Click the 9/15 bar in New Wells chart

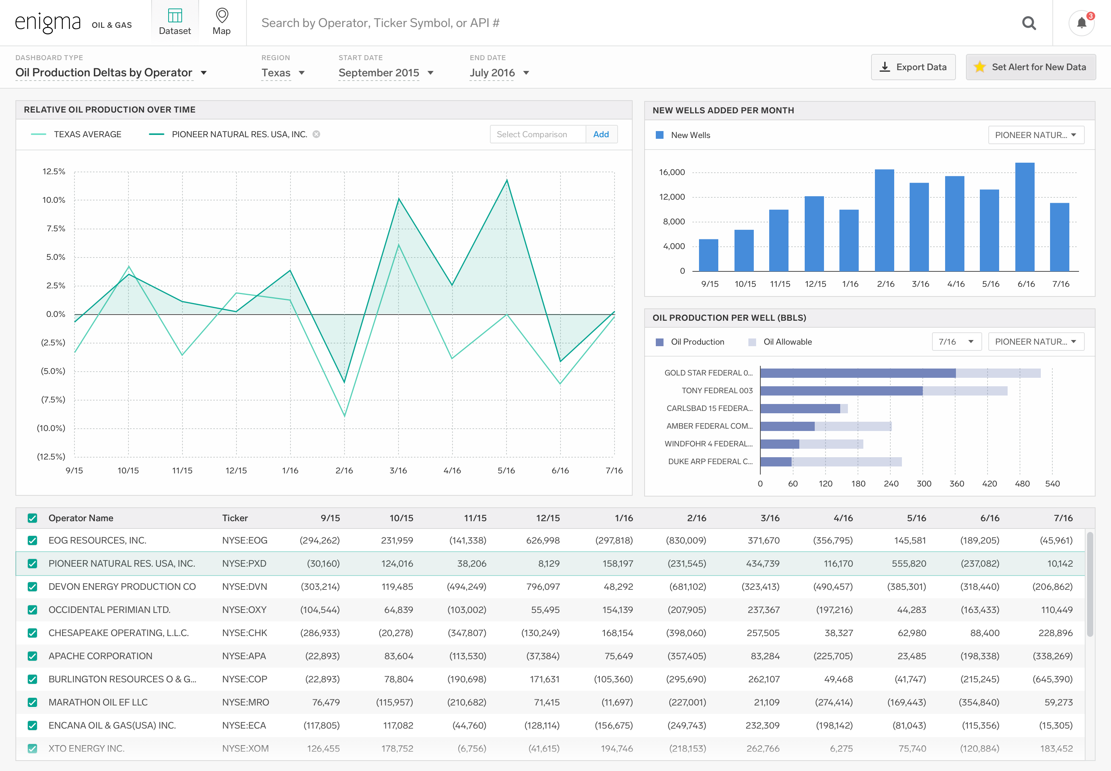coord(708,255)
